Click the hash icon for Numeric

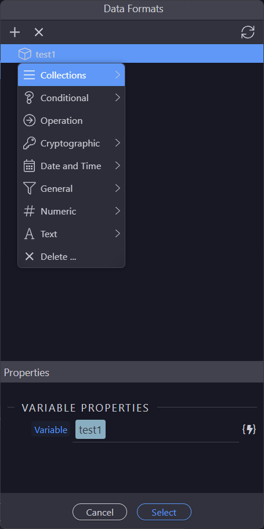coord(29,211)
